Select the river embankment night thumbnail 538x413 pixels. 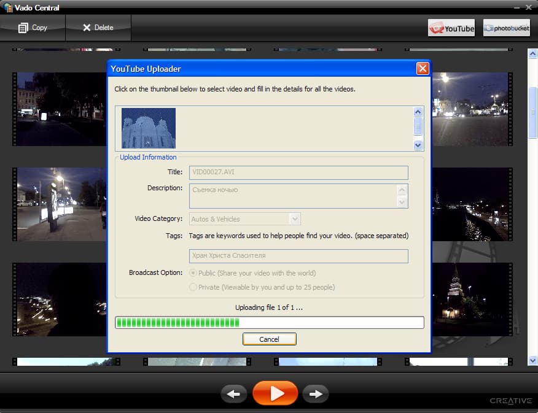pos(472,204)
